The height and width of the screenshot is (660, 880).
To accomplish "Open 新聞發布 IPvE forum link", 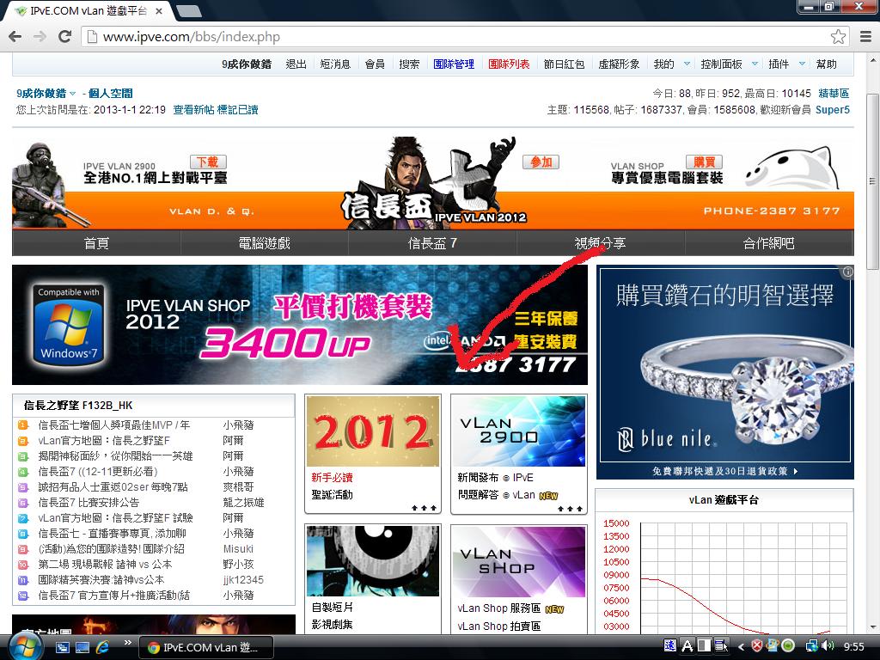I will coord(495,478).
